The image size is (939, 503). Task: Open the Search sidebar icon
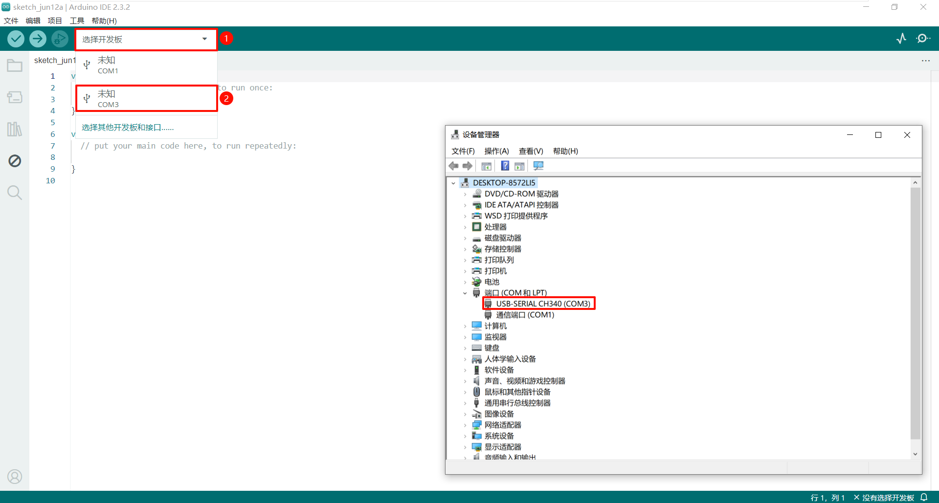click(x=15, y=193)
